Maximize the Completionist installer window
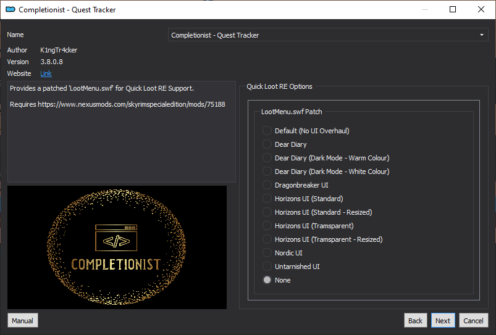This screenshot has height=335, width=496. [x=453, y=9]
